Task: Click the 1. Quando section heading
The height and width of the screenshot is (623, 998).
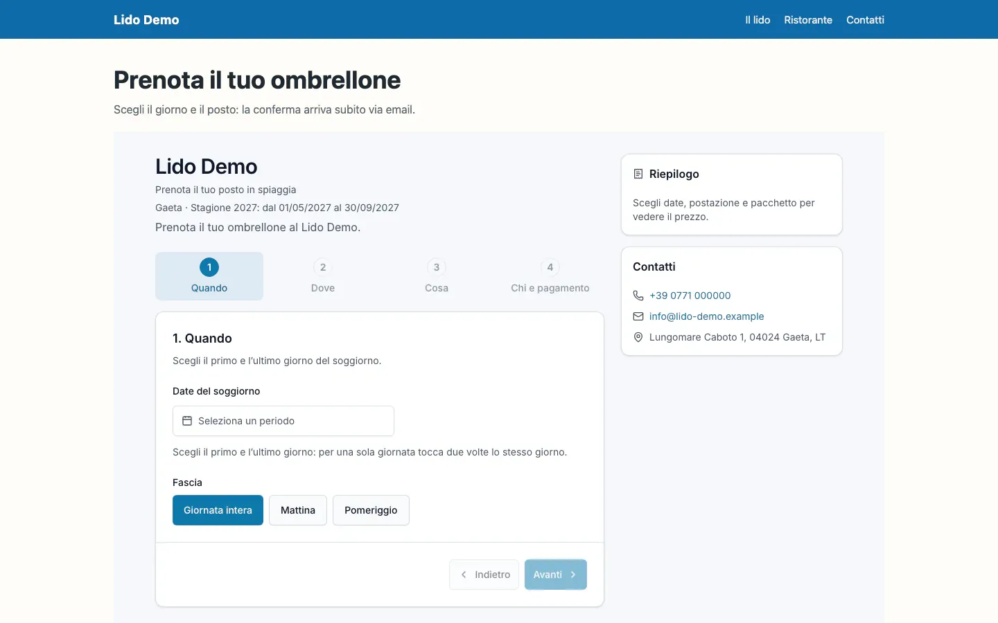Action: click(202, 338)
